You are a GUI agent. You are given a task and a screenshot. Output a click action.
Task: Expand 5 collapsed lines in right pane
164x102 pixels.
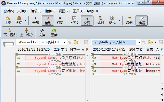(92, 74)
